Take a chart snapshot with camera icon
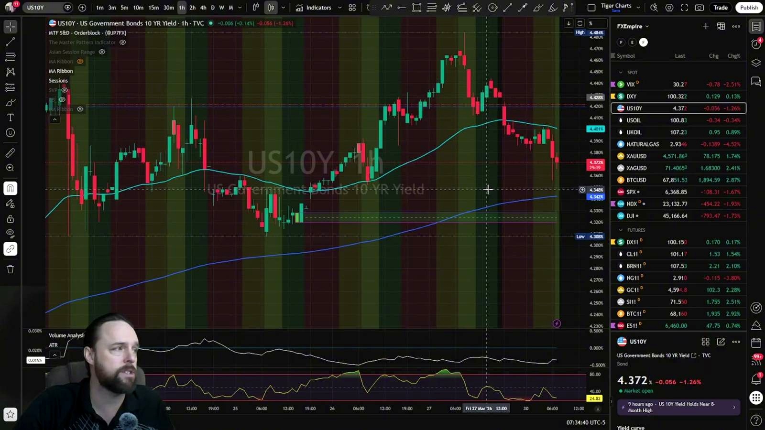The height and width of the screenshot is (430, 765). (699, 8)
